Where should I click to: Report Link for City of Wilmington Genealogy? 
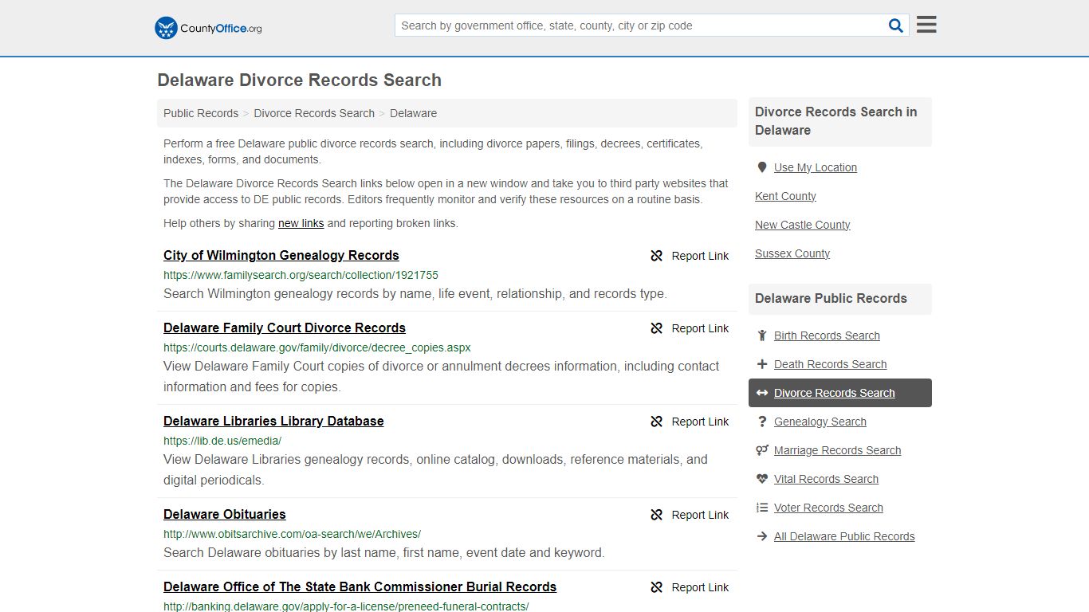click(690, 256)
